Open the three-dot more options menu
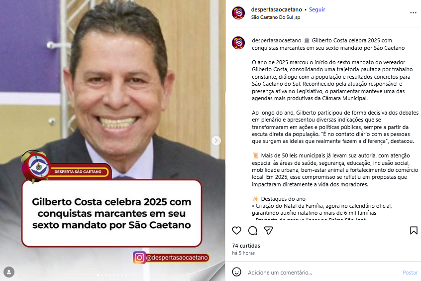The image size is (421, 281). (413, 13)
